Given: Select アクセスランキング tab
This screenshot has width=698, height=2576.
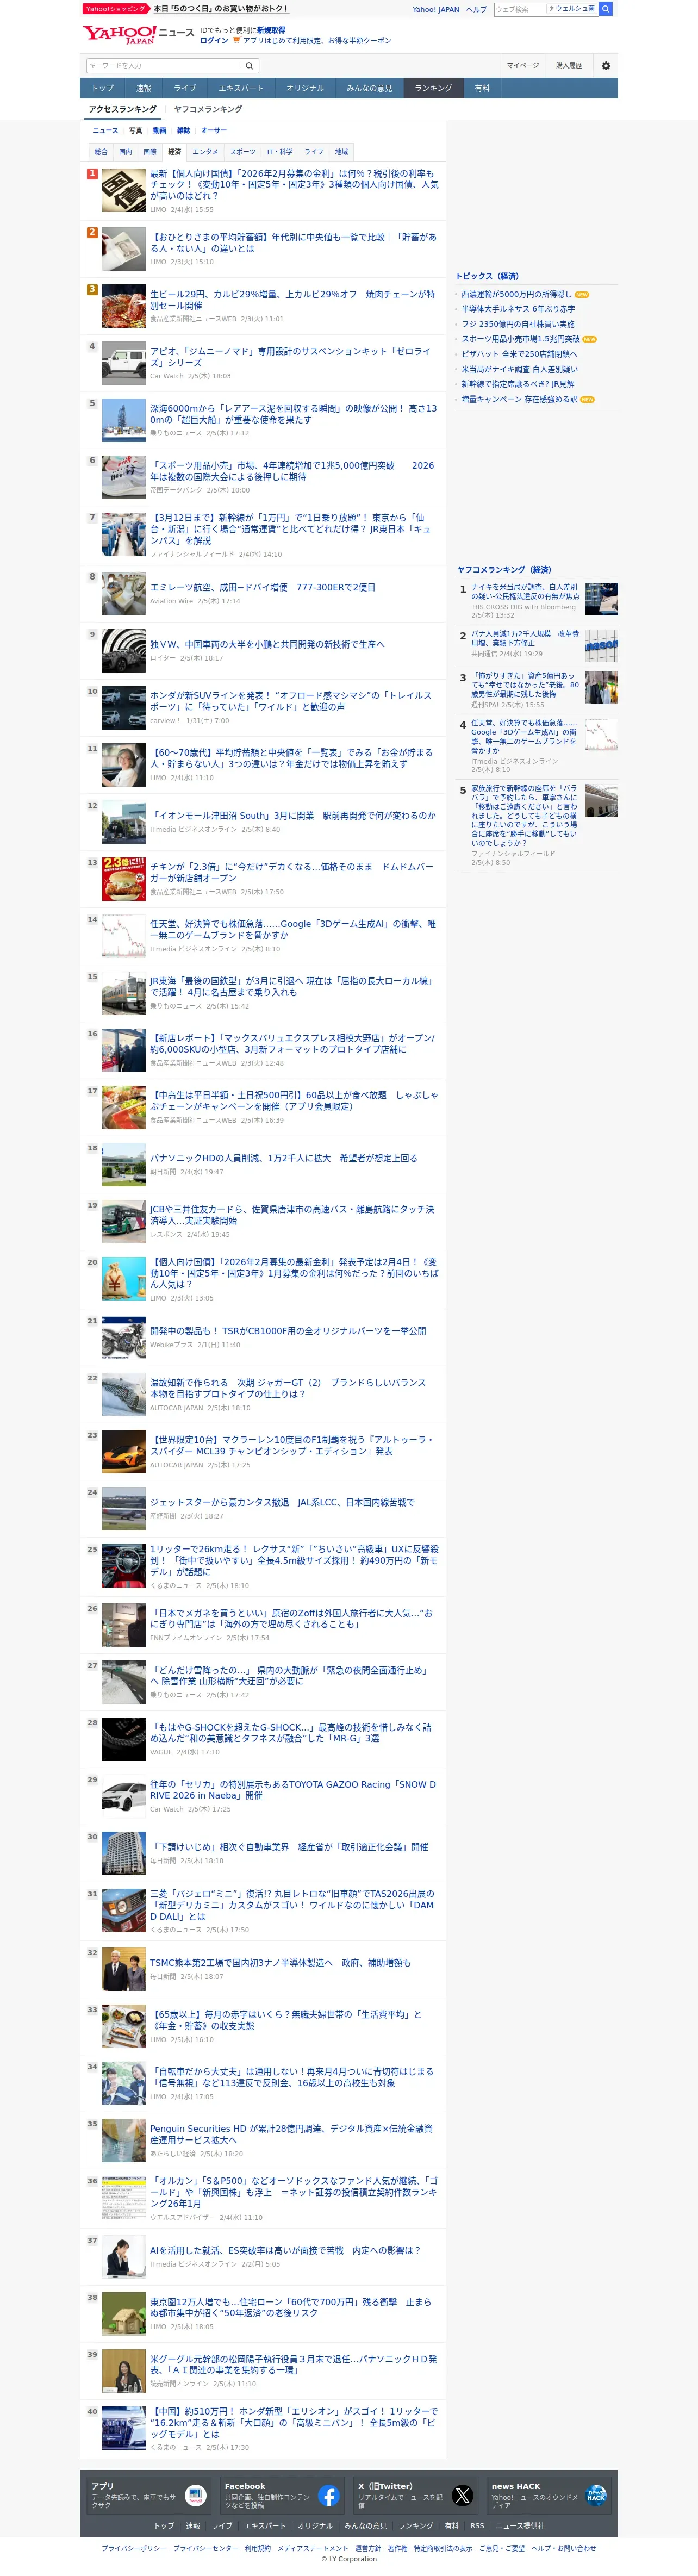Looking at the screenshot, I should point(123,109).
